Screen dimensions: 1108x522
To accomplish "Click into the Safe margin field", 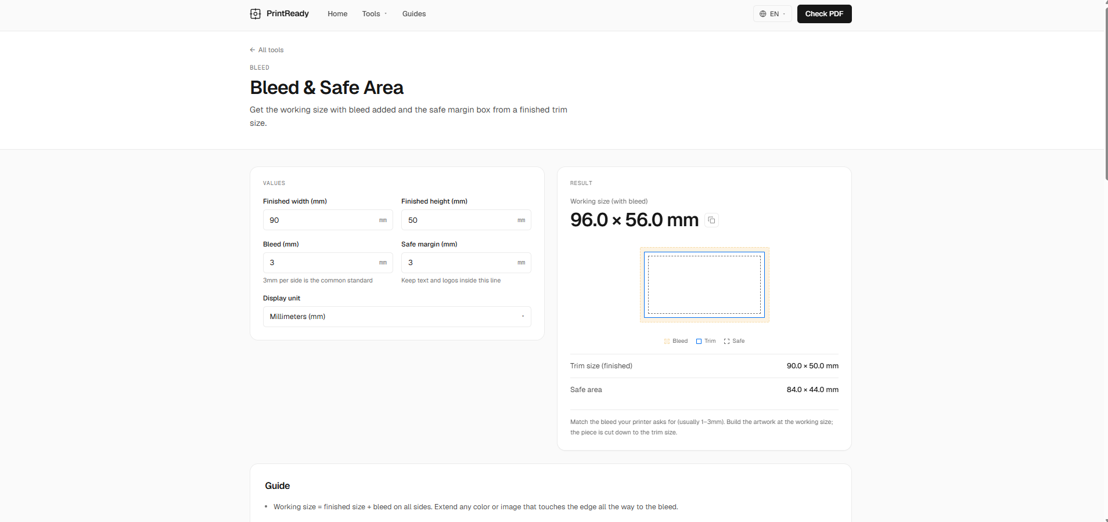I will [x=466, y=263].
